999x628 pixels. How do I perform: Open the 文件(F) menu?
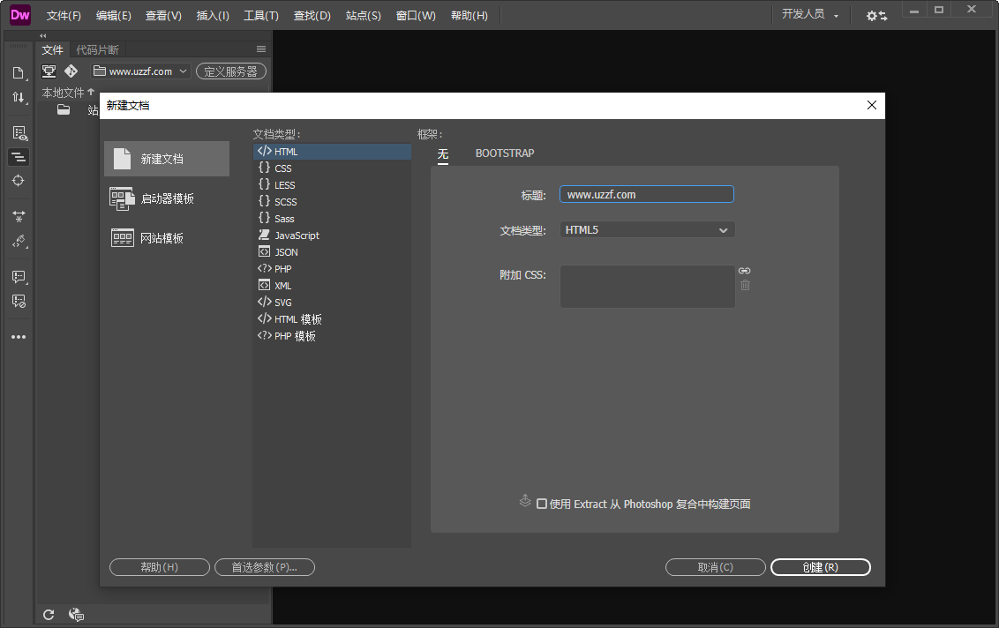pos(63,15)
